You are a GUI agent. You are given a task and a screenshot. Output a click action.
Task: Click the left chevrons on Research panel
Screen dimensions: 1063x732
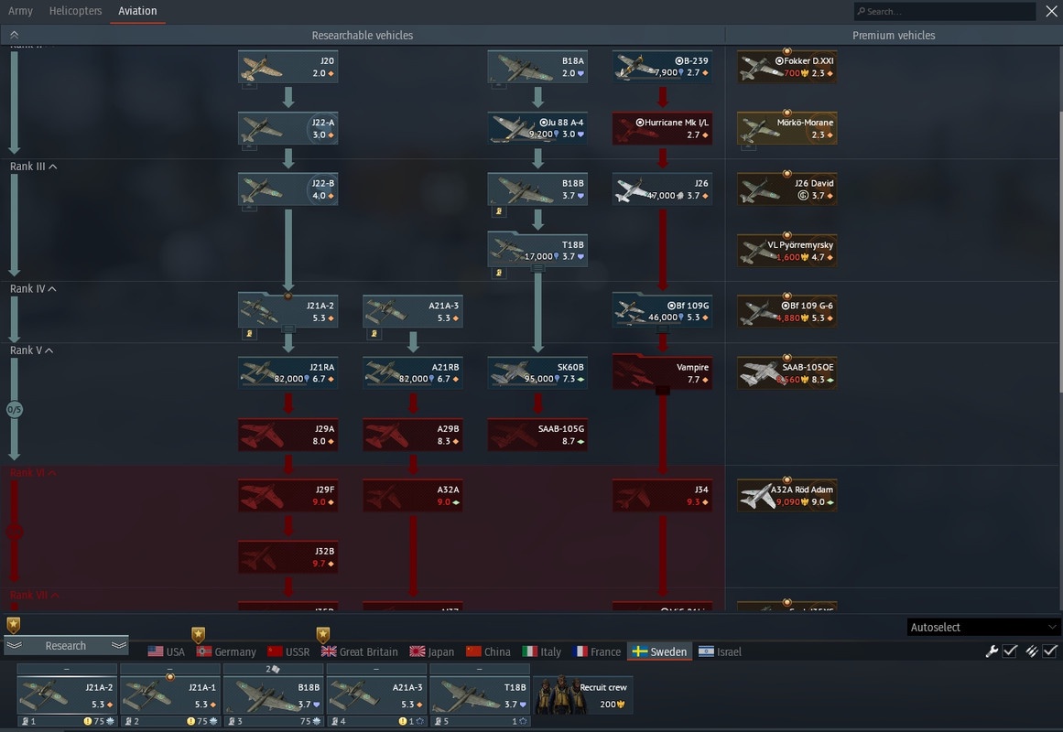[x=15, y=645]
